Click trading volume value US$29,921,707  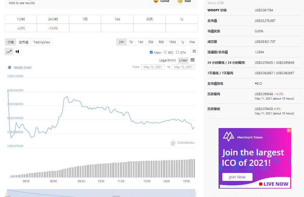(265, 42)
